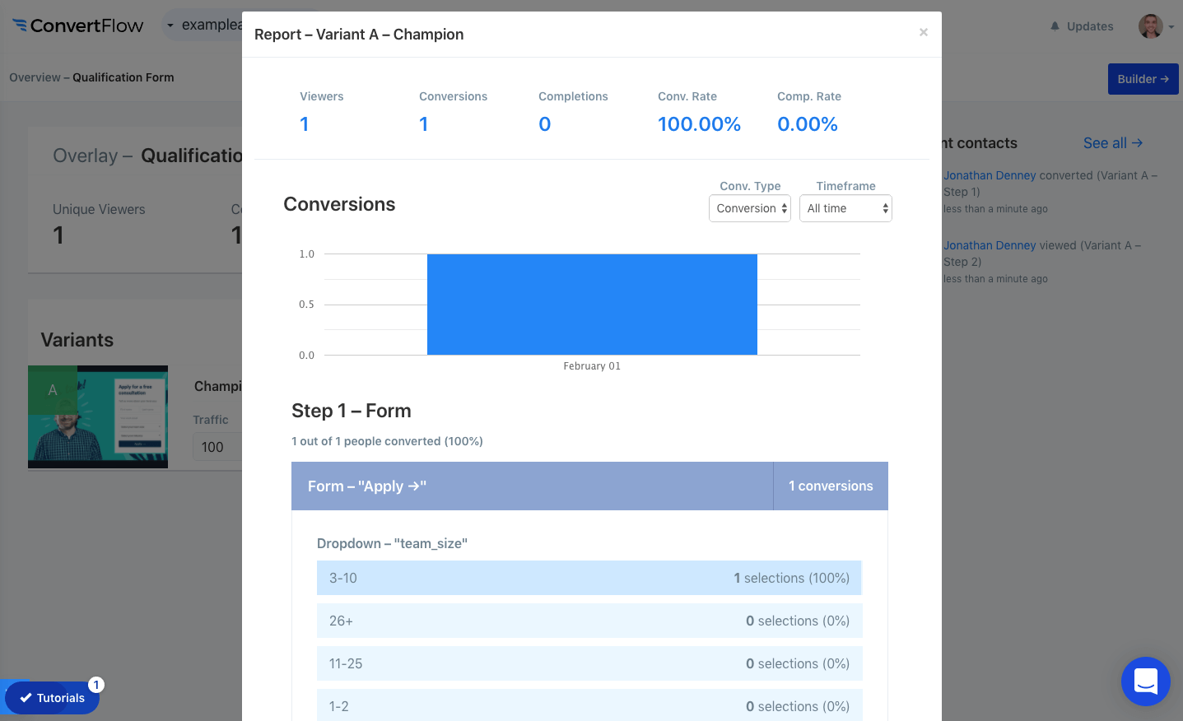Select the 1-2 team size row
1183x721 pixels.
589,705
